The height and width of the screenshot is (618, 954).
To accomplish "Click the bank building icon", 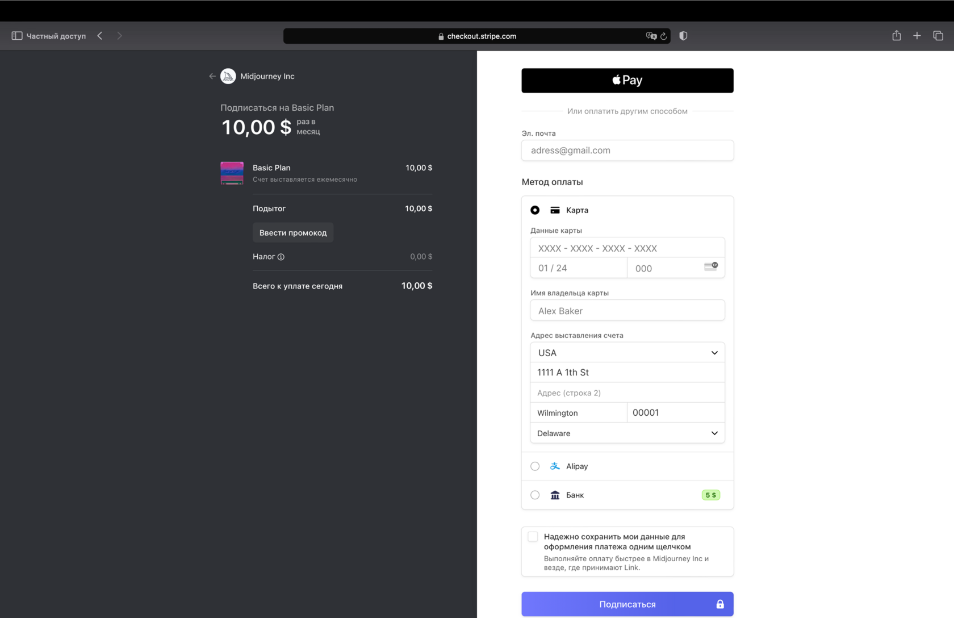I will point(555,495).
